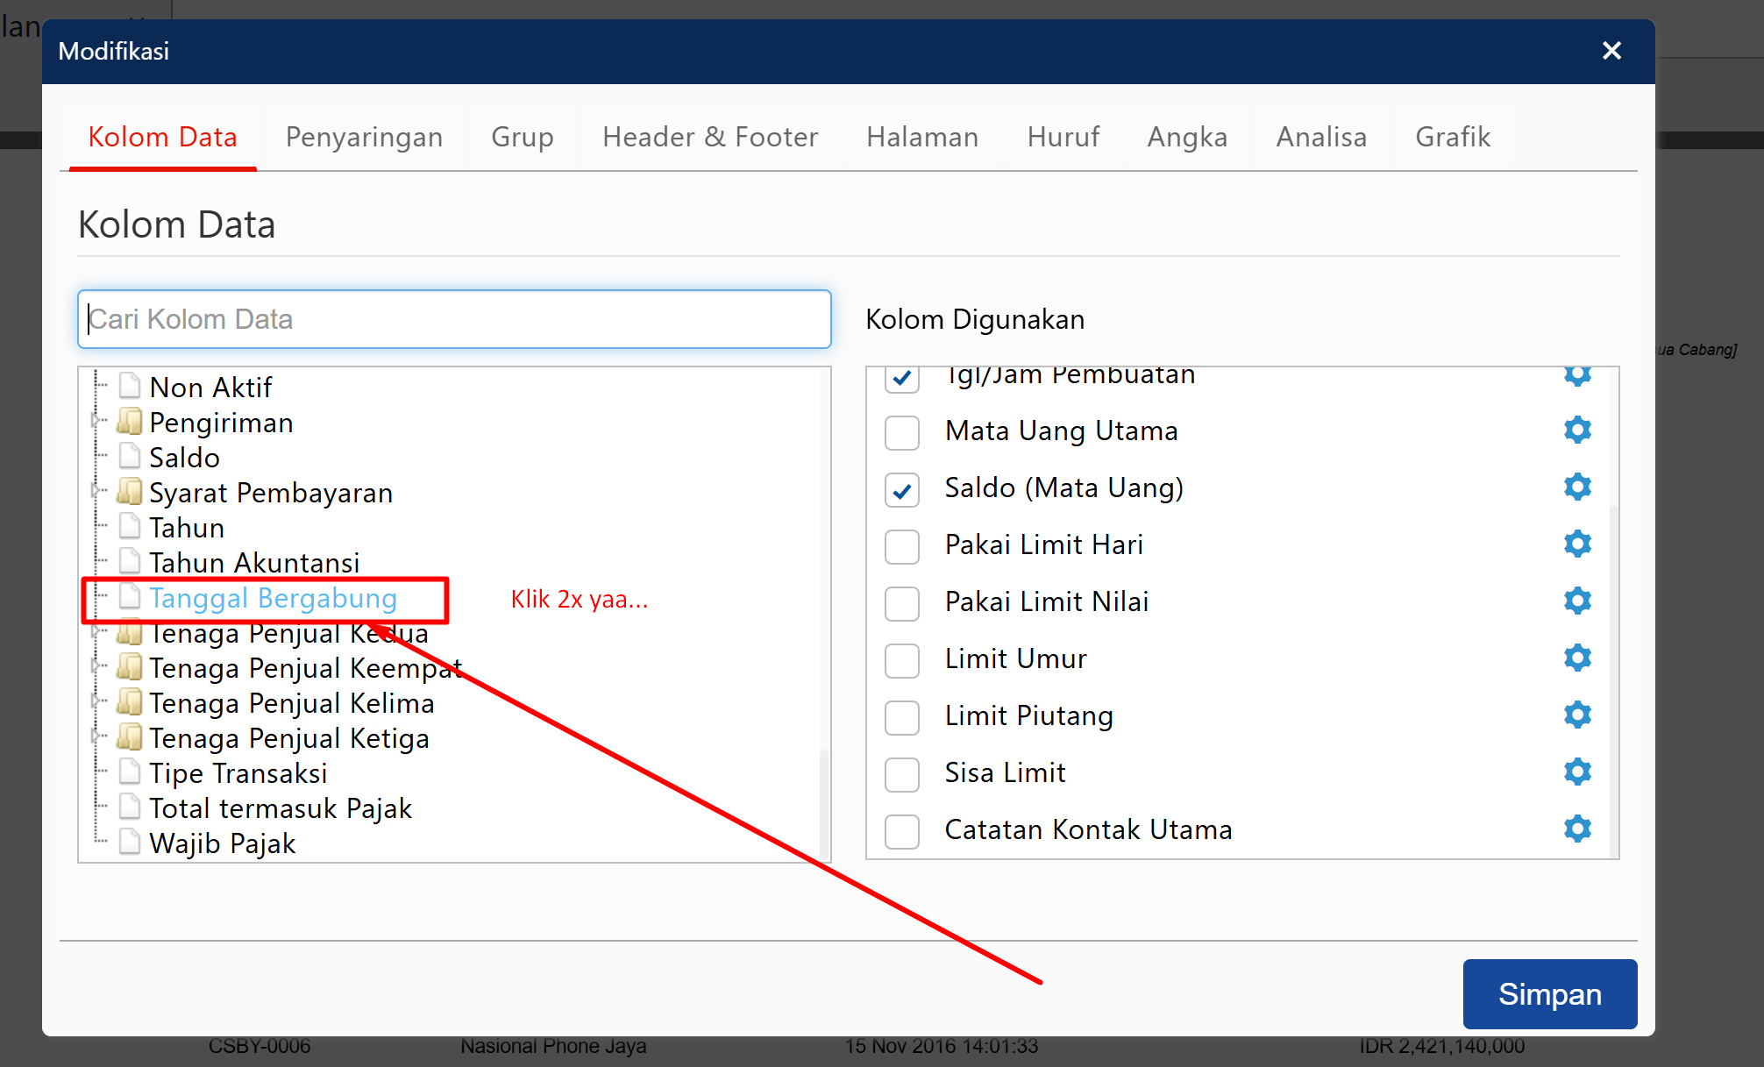Click gear icon beside Pakai Limit Hari
This screenshot has width=1764, height=1067.
pyautogui.click(x=1576, y=544)
